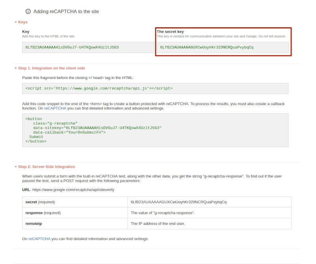This screenshot has height=264, width=316.
Task: Click the info icon beside Adding reCAPTCHA
Action: tap(28, 11)
